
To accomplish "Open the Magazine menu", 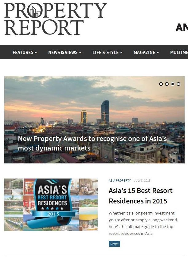I will [146, 52].
